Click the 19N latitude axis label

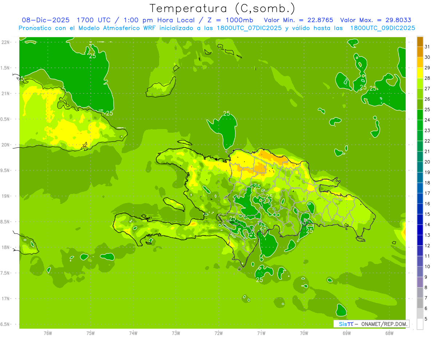click(5, 196)
